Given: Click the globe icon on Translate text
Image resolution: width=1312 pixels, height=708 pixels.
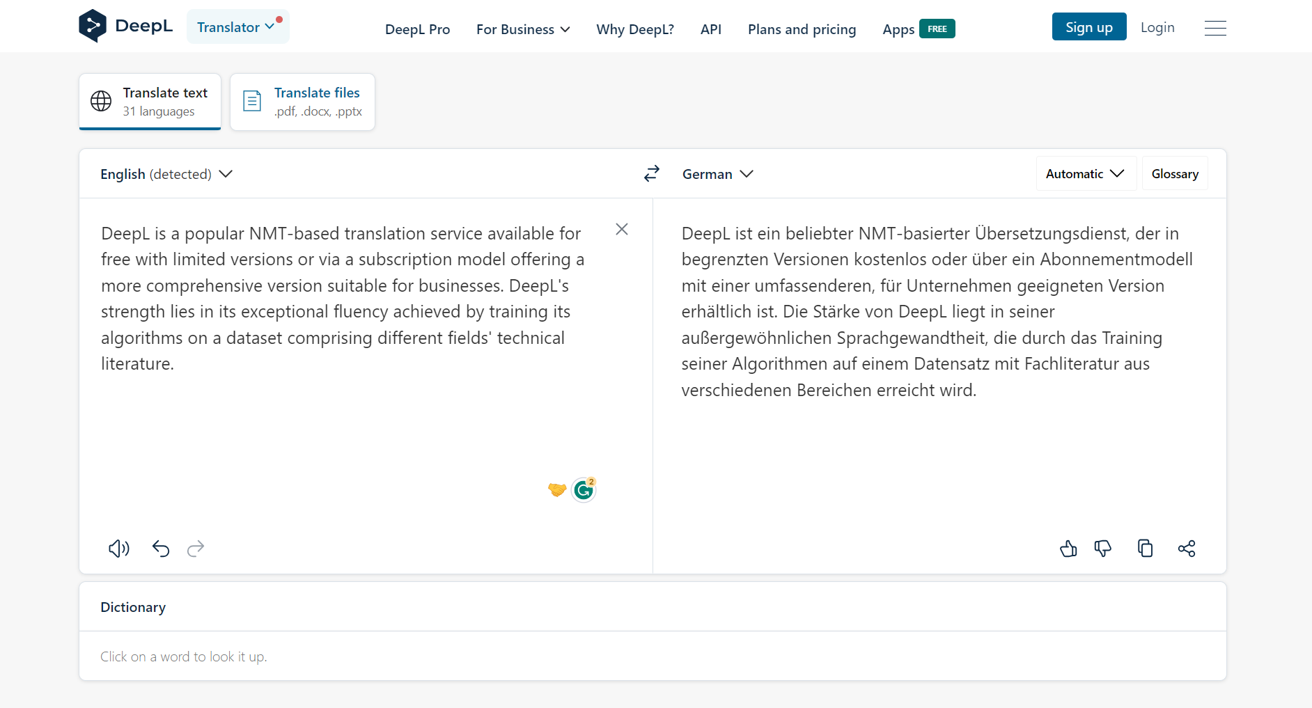Looking at the screenshot, I should click(x=101, y=101).
